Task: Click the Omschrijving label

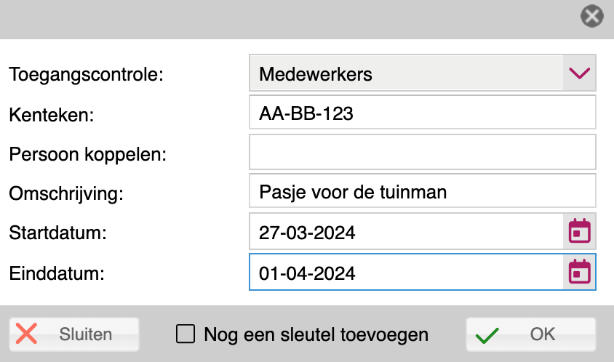Action: [66, 193]
